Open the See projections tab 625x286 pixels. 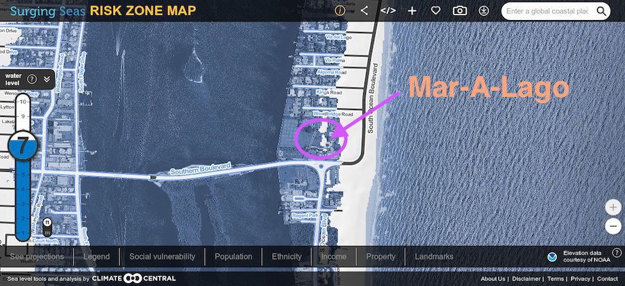(x=37, y=257)
